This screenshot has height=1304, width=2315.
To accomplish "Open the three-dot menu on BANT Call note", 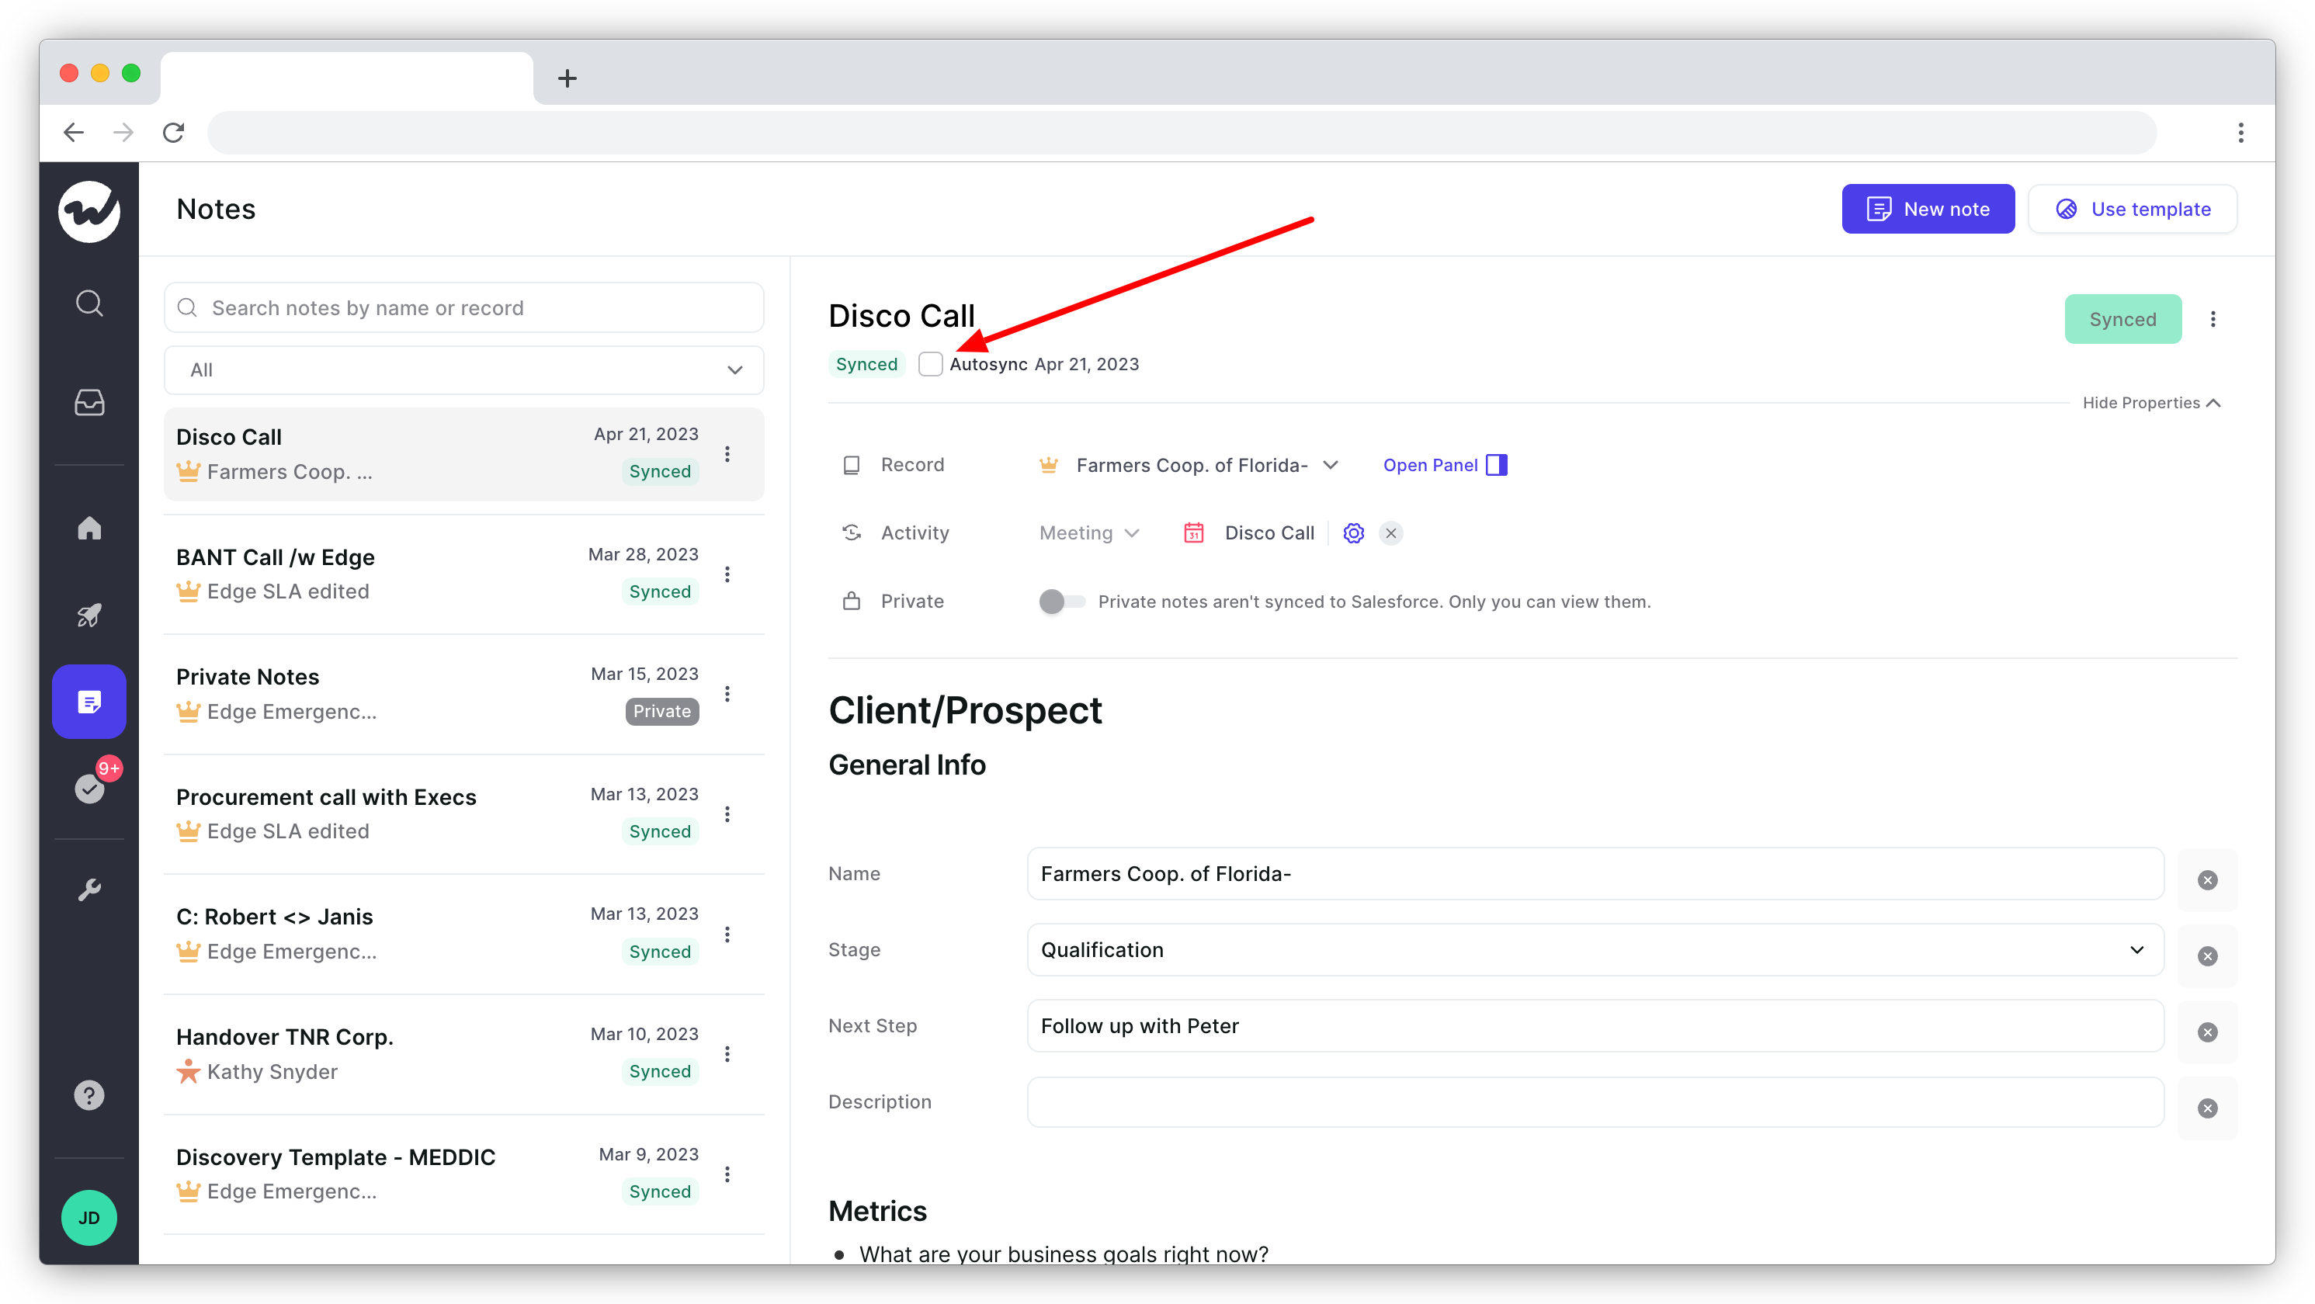I will [728, 574].
